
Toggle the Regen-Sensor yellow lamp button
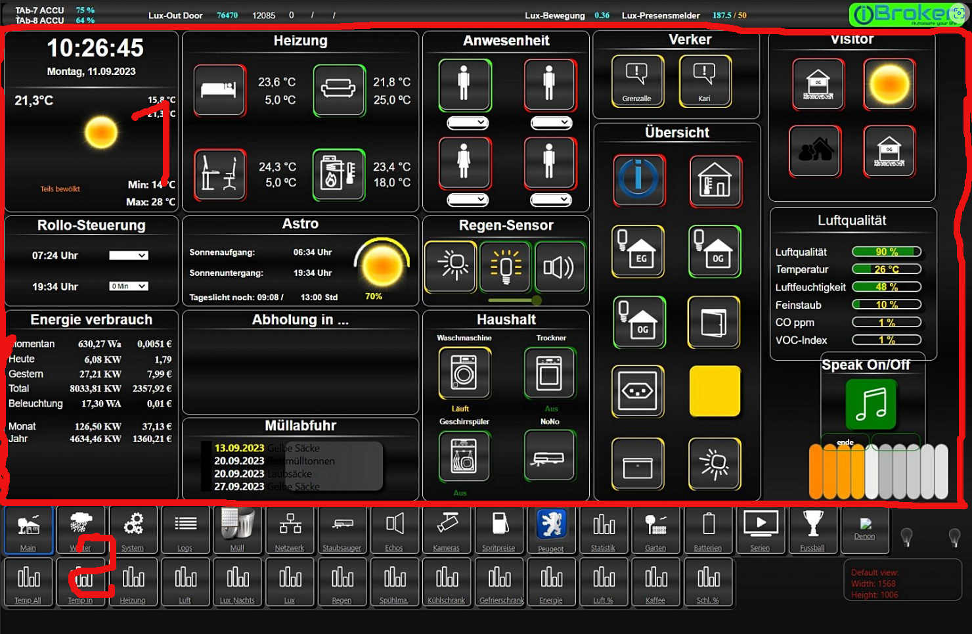coord(505,266)
